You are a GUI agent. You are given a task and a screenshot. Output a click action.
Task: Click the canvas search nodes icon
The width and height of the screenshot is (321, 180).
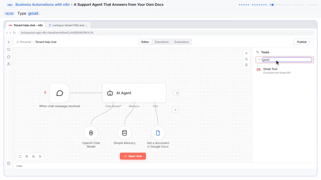click(x=246, y=59)
